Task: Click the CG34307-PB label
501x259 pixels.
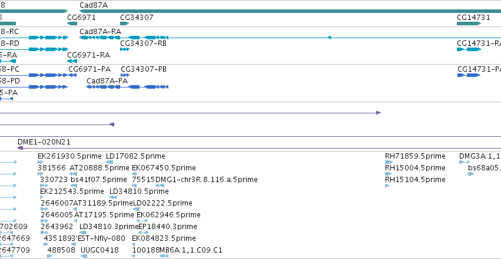Action: (144, 69)
